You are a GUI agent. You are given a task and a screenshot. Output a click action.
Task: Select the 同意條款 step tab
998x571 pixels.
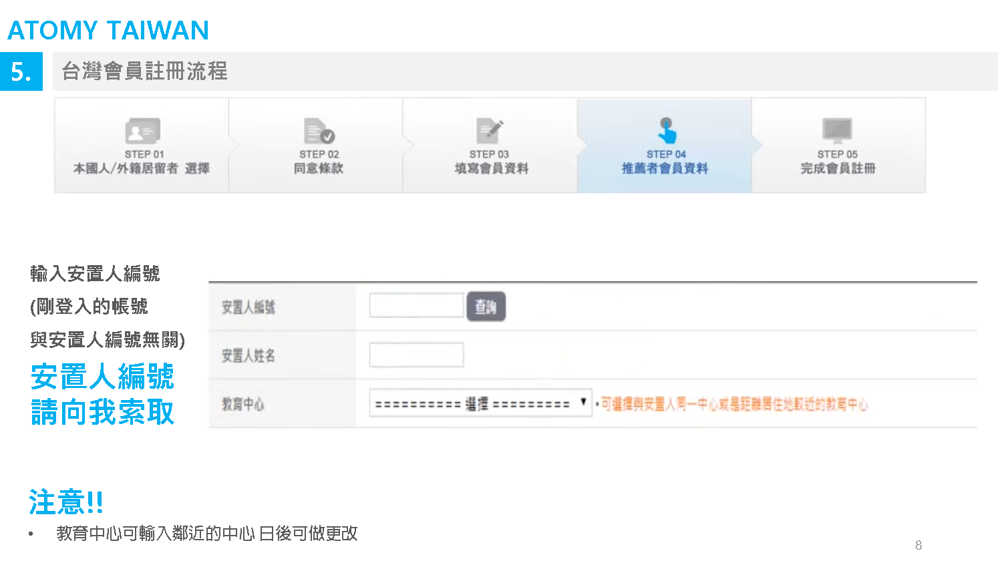point(316,146)
